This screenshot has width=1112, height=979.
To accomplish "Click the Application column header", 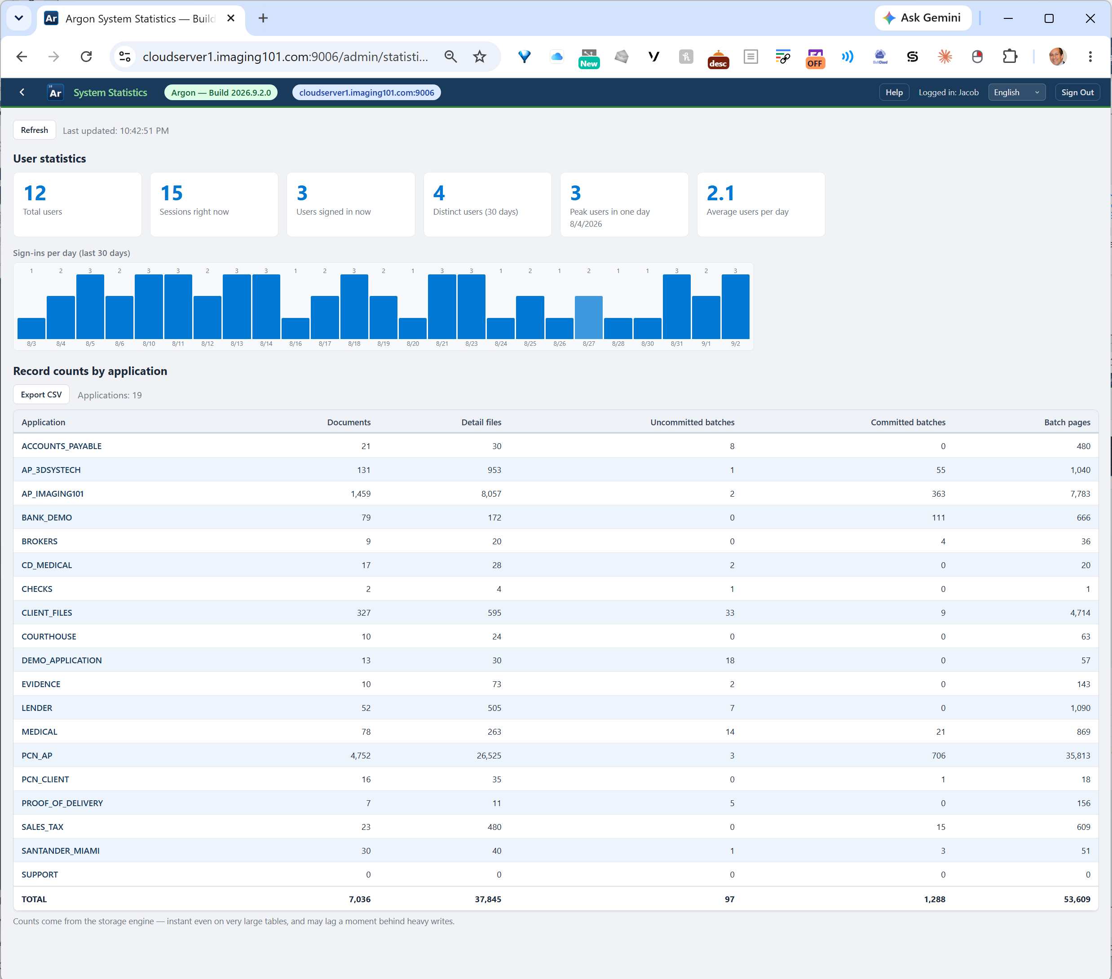I will 44,422.
